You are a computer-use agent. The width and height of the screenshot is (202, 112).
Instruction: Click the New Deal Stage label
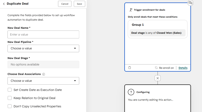tap(19, 58)
